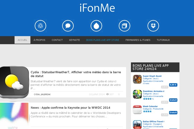Open the Zoombies app icon

pyautogui.click(x=137, y=94)
